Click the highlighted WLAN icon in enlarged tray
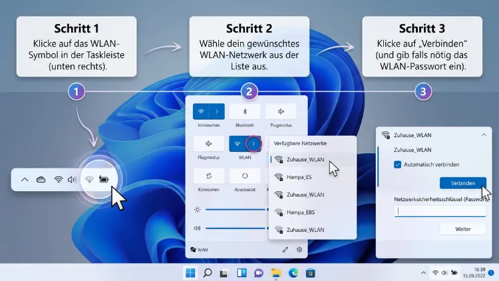The width and height of the screenshot is (499, 281). click(89, 180)
